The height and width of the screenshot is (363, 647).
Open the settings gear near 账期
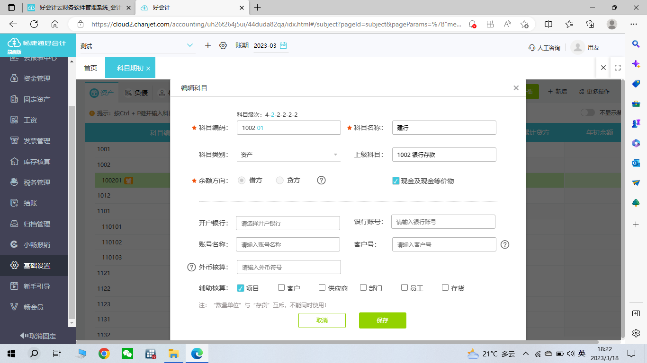click(223, 45)
